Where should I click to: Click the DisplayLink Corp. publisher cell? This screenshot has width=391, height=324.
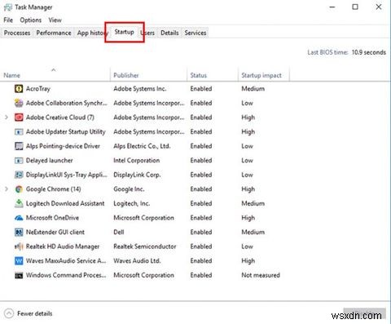[x=137, y=175]
